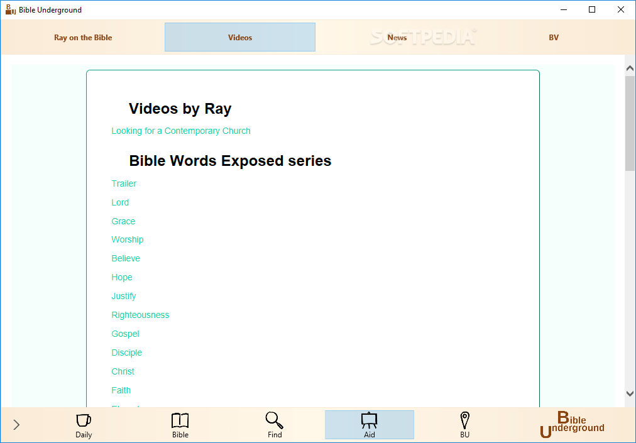Open Looking for a Contemporary Church link

pyautogui.click(x=181, y=131)
